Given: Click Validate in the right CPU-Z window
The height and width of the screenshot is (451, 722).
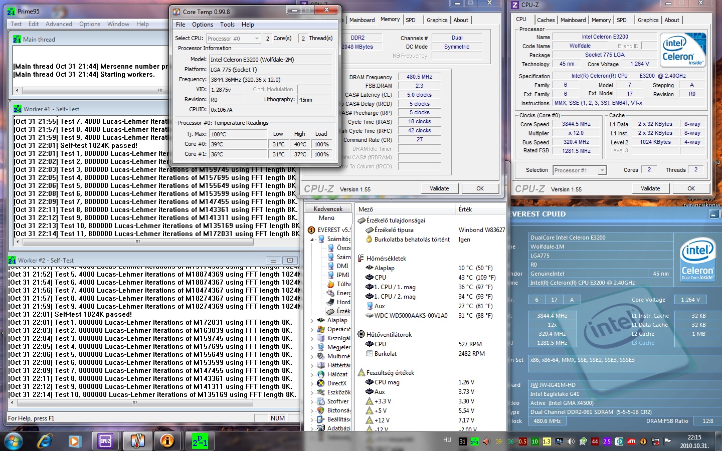Looking at the screenshot, I should (650, 188).
